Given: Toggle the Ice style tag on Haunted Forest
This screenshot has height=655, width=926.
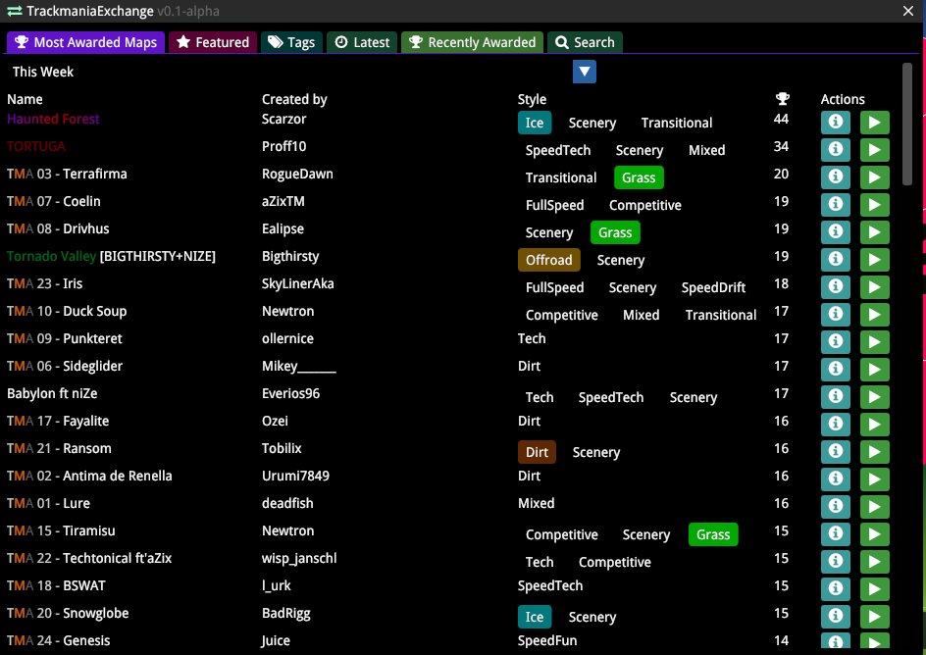Looking at the screenshot, I should pos(534,123).
